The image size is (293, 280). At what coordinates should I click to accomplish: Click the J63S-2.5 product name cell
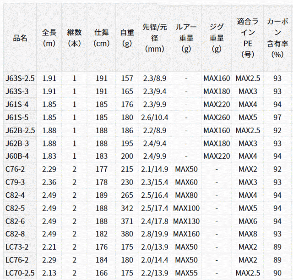20,78
